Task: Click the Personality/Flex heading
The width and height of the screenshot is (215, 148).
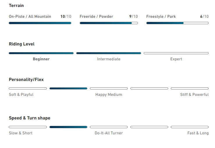Action: pos(26,80)
